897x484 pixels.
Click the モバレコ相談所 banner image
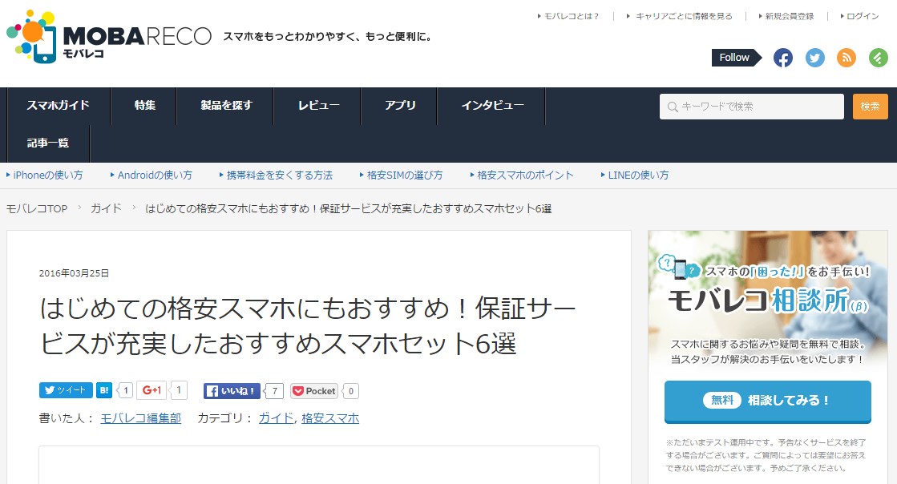768,300
